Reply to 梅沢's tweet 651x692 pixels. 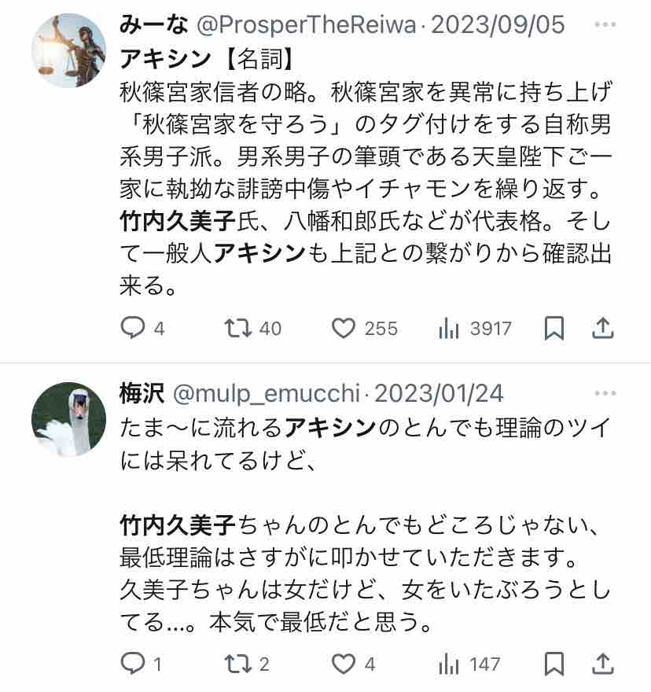pos(132,664)
